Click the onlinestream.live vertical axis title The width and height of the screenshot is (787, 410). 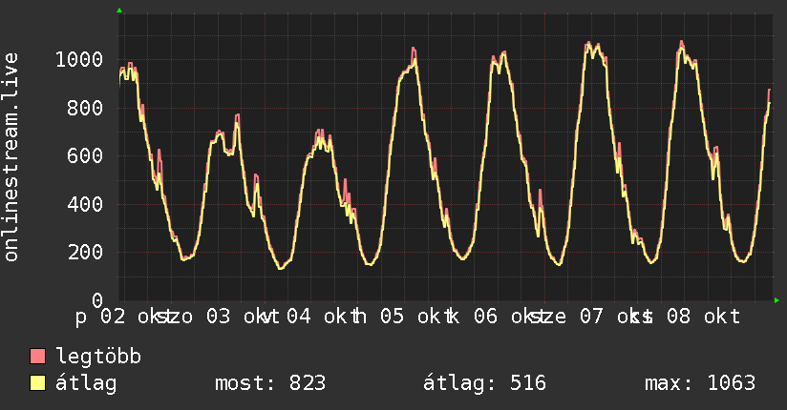[x=11, y=157]
